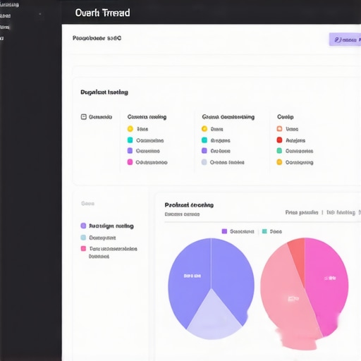Viewport: 361px width, 361px height.
Task: Click the 'Ouarh Tnread' header title
Action: (102, 13)
